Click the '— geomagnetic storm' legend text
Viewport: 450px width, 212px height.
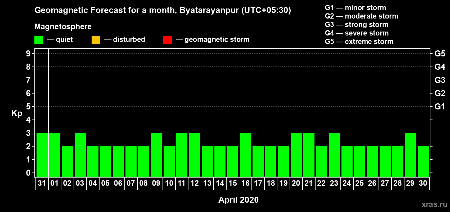coord(213,40)
